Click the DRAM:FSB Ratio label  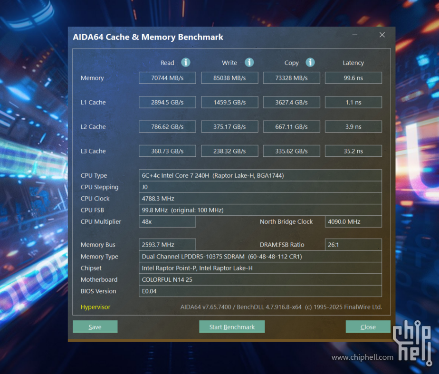point(282,245)
